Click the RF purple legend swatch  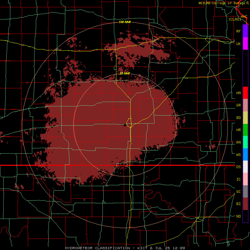pyautogui.click(x=245, y=31)
